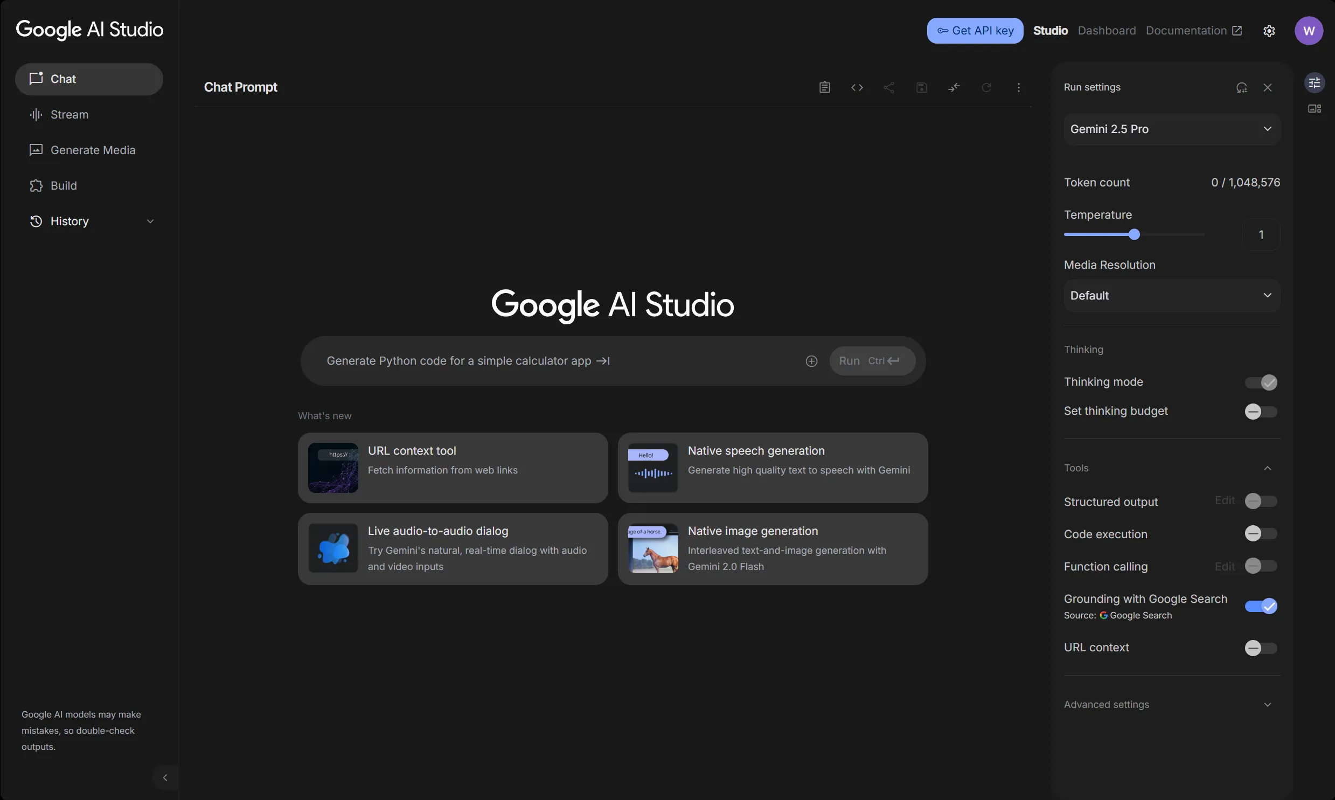Switch to the Dashboard tab
Screen dimensions: 1335x800
pos(1107,31)
